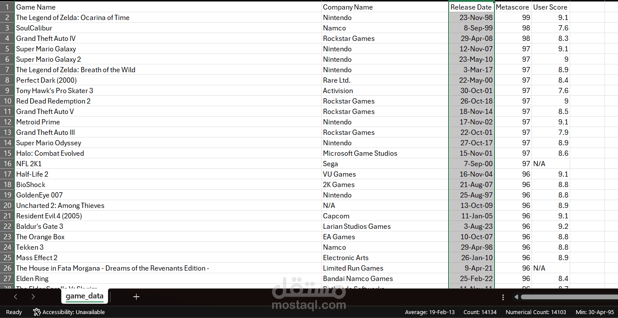Select row 2 header

coord(7,17)
